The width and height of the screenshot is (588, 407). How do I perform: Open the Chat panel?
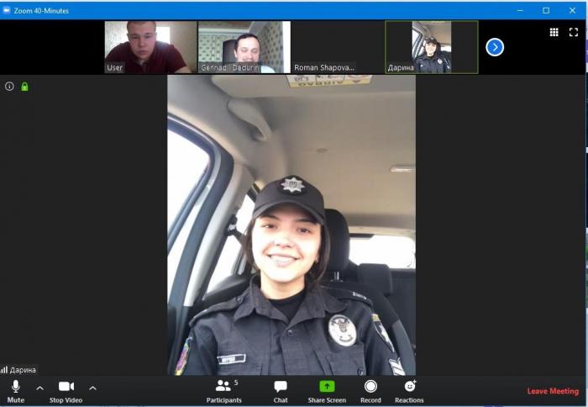click(281, 389)
